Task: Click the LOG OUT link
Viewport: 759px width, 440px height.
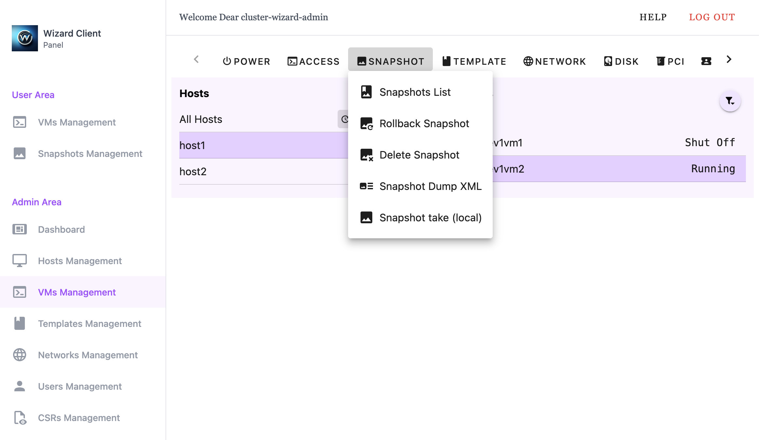Action: click(712, 17)
